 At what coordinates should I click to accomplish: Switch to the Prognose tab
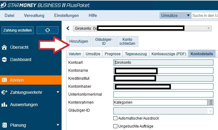[113, 54]
